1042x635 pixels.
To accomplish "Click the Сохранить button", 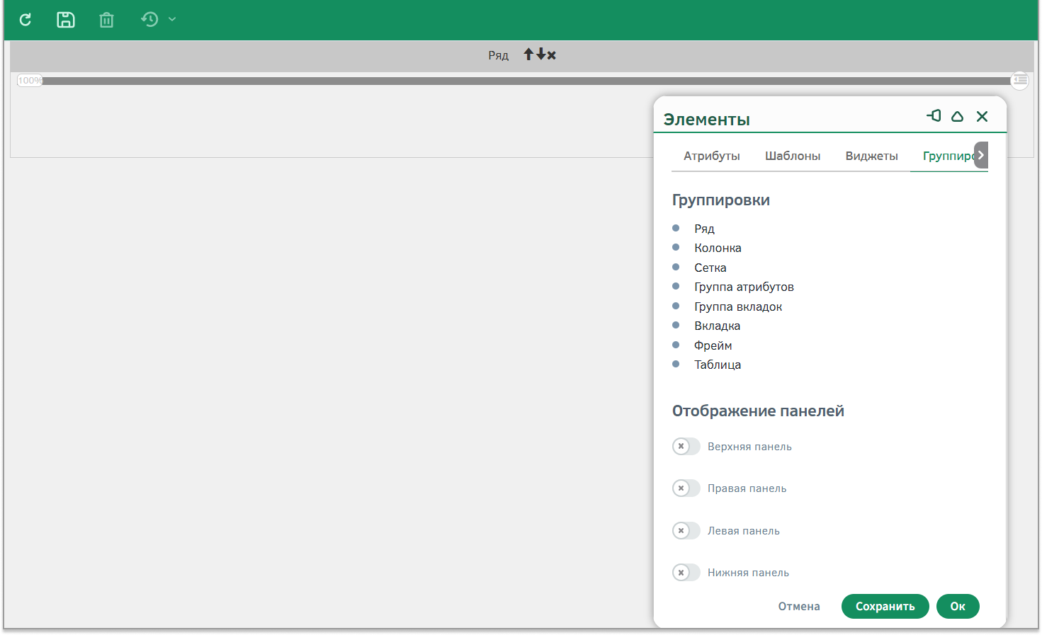I will click(885, 607).
